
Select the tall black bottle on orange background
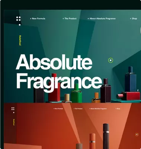click(x=106, y=136)
